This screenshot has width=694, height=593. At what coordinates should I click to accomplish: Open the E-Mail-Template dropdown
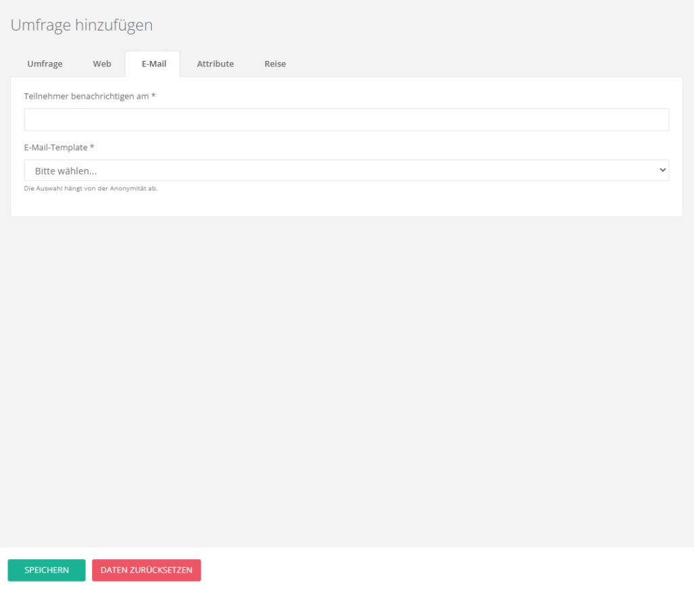pyautogui.click(x=346, y=171)
